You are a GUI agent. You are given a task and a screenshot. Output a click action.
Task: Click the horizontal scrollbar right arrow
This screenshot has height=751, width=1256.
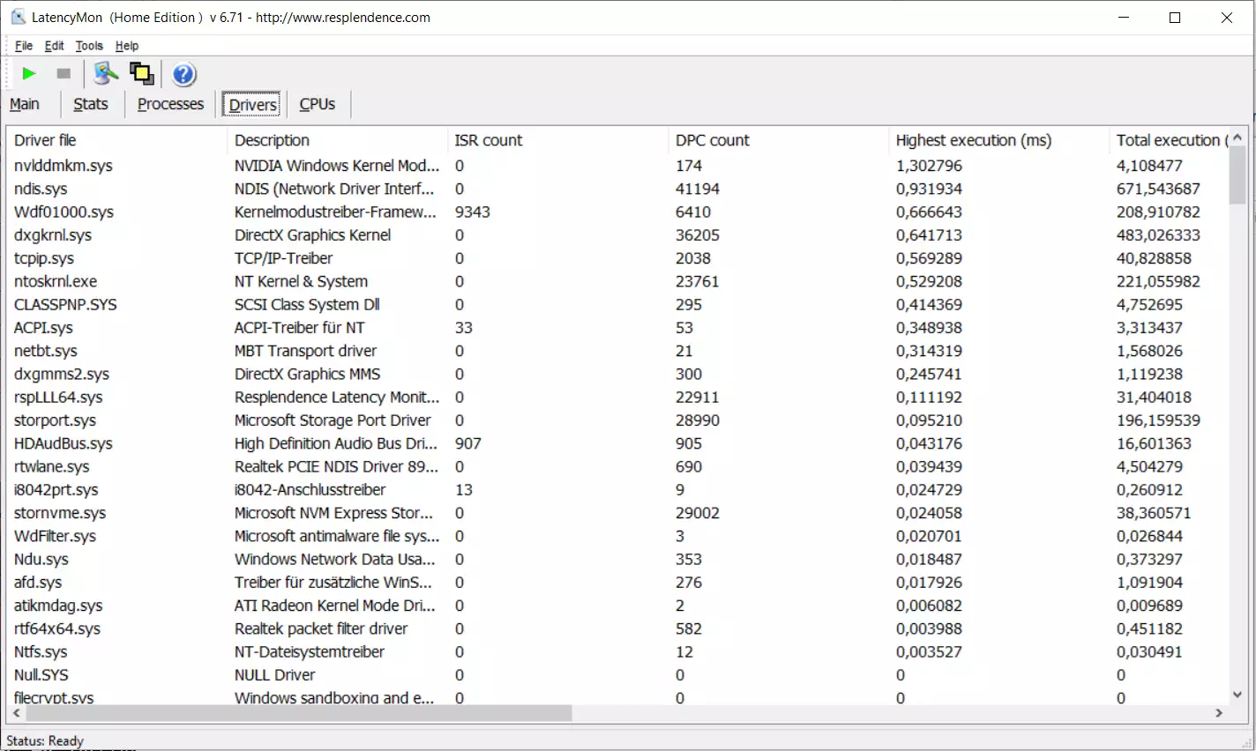coord(1220,713)
